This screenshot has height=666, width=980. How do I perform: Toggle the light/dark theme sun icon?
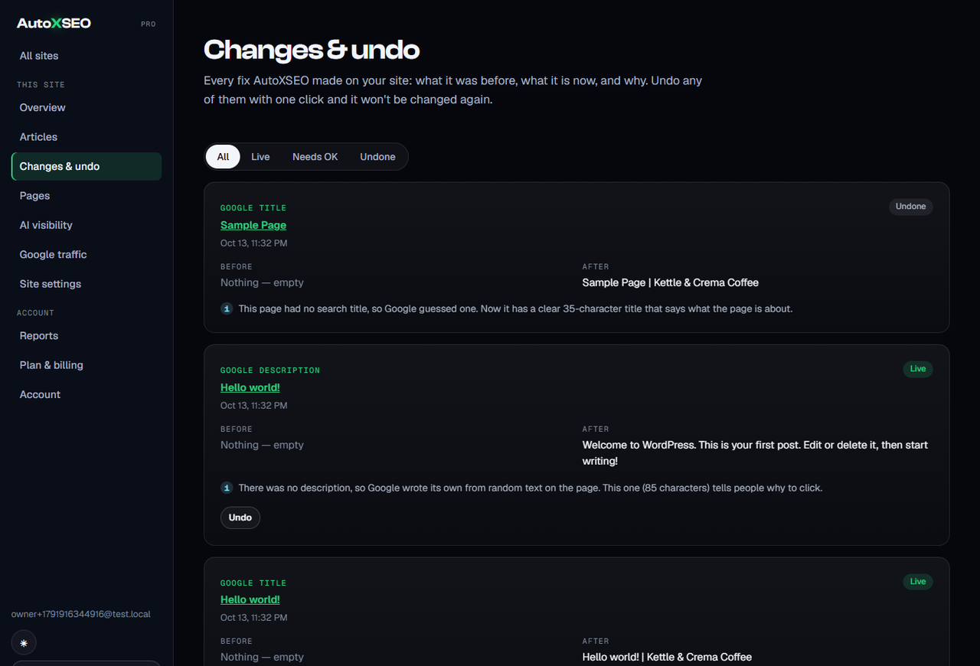(24, 643)
